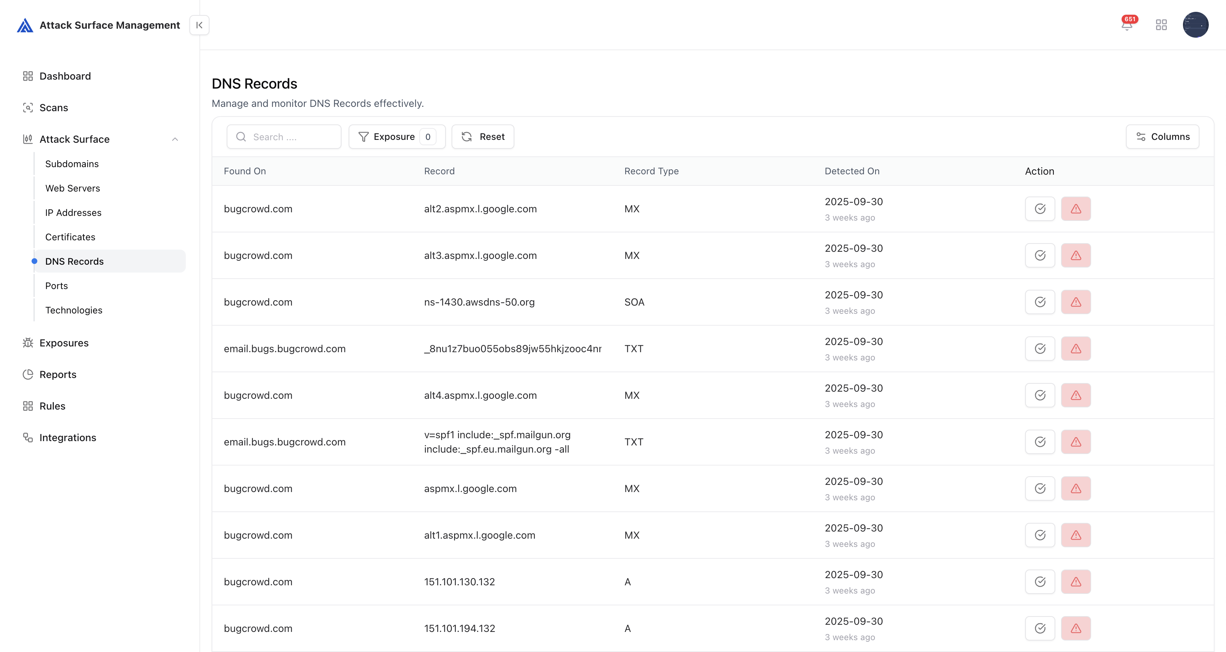The image size is (1226, 652).
Task: Open the Certificates section
Action: [x=70, y=237]
